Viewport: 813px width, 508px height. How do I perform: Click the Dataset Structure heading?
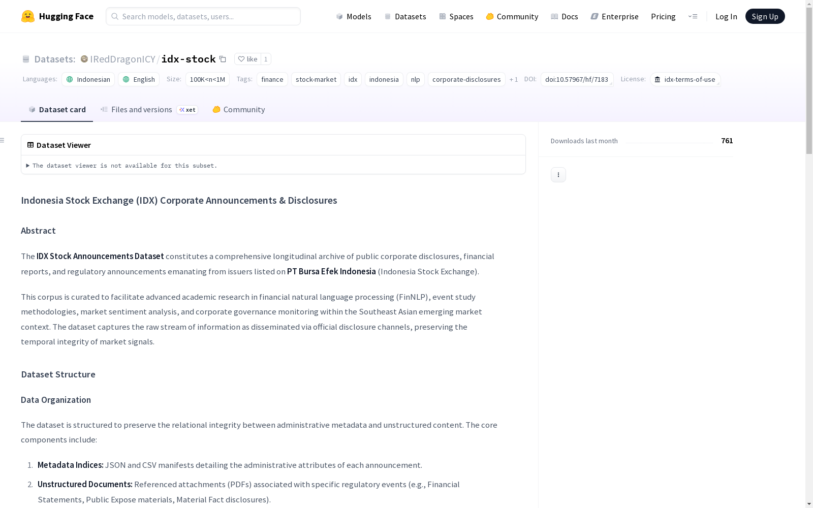point(58,374)
